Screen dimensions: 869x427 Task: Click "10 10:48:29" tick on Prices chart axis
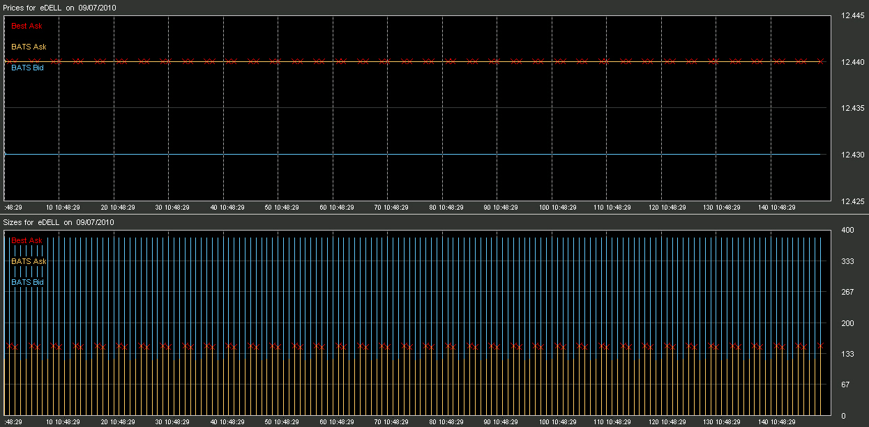(x=63, y=208)
